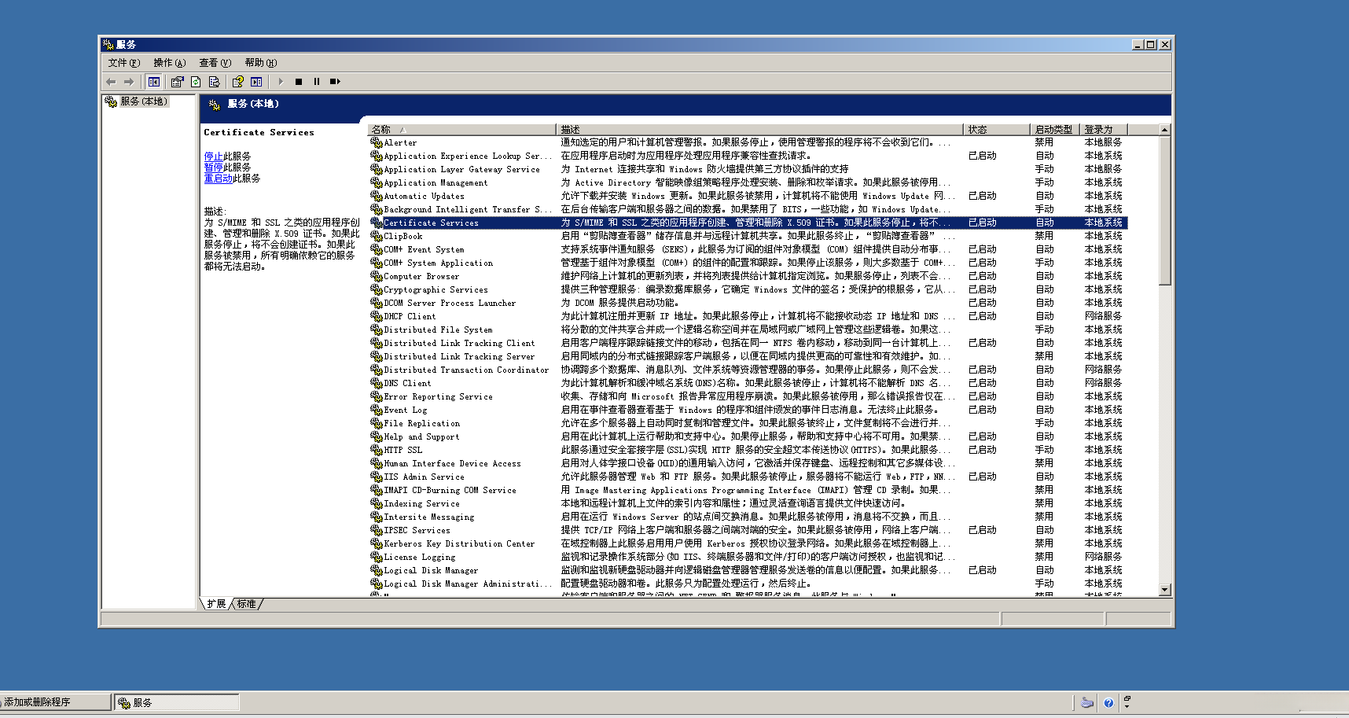
Task: Sort by the 描述 column header
Action: coord(759,129)
